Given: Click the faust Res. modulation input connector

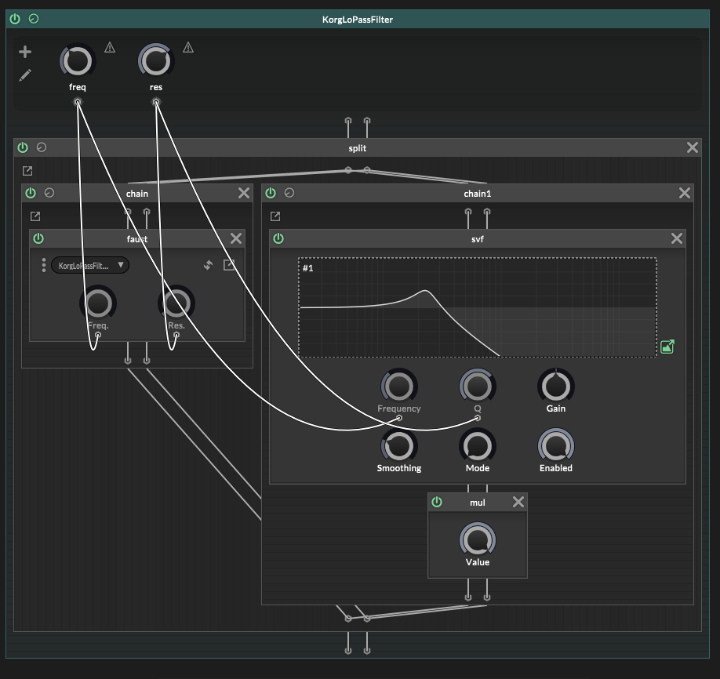Looking at the screenshot, I should tap(176, 335).
